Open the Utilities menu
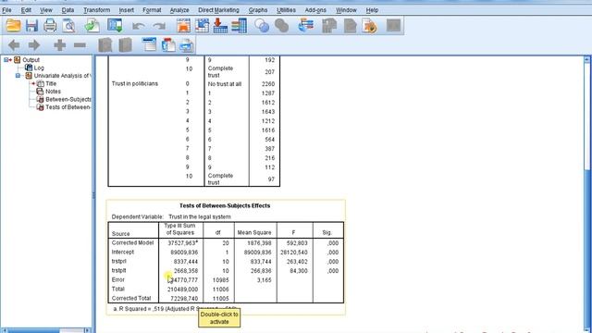The height and width of the screenshot is (333, 592). click(x=286, y=10)
